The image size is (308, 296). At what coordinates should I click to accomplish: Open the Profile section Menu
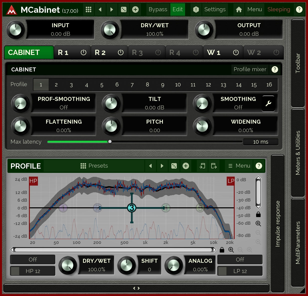point(239,166)
